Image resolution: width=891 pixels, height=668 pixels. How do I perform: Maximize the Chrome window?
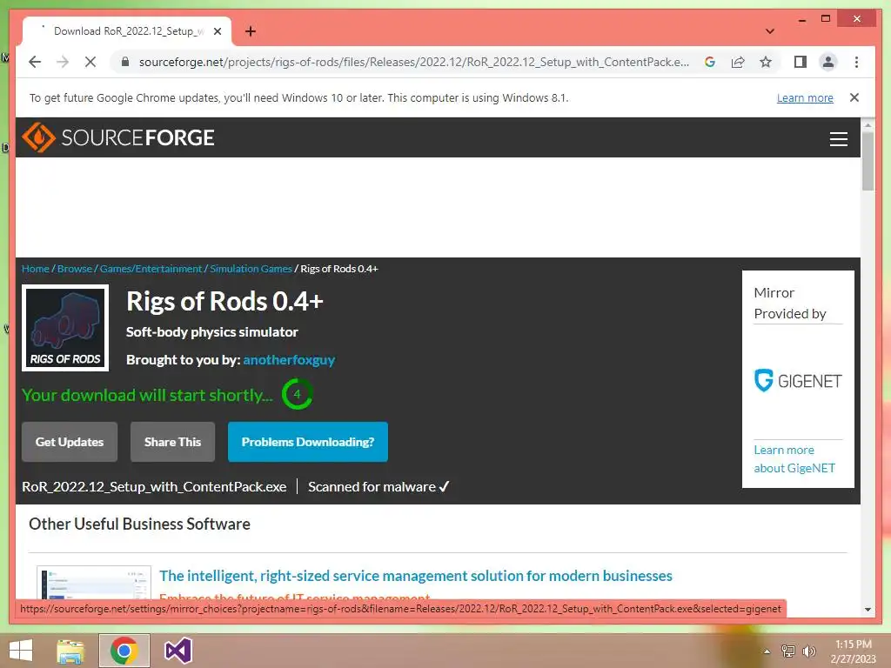click(x=826, y=19)
